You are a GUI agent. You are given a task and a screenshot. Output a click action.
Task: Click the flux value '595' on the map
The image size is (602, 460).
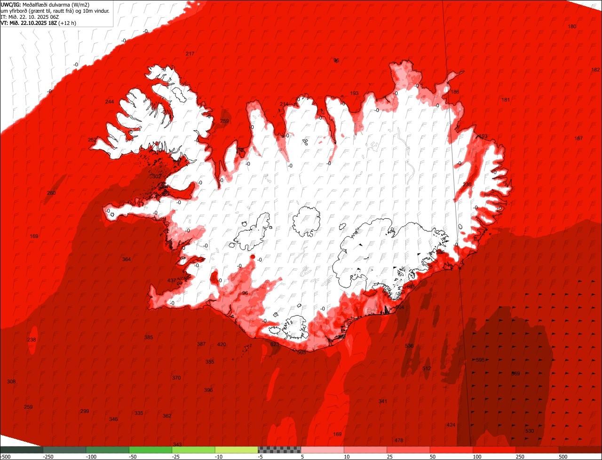click(480, 360)
